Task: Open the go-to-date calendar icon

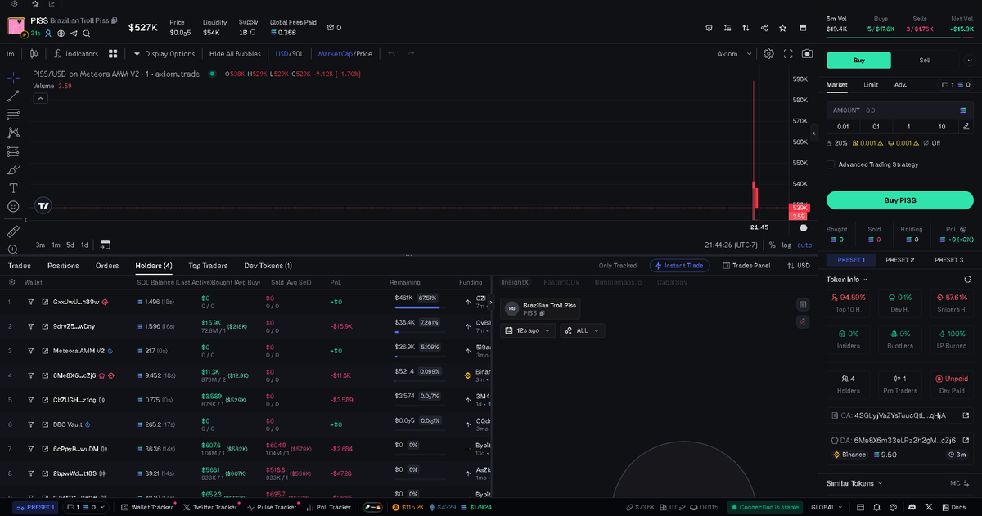Action: coord(106,245)
